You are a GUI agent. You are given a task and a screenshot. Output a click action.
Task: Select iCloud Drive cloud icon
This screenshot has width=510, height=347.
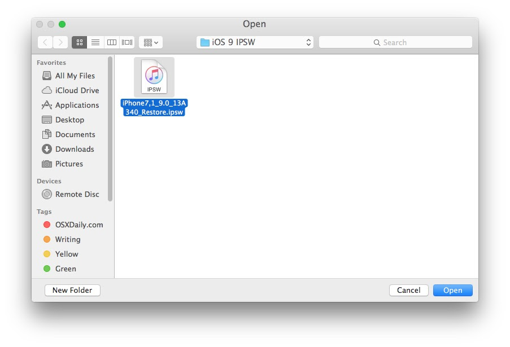pos(47,90)
